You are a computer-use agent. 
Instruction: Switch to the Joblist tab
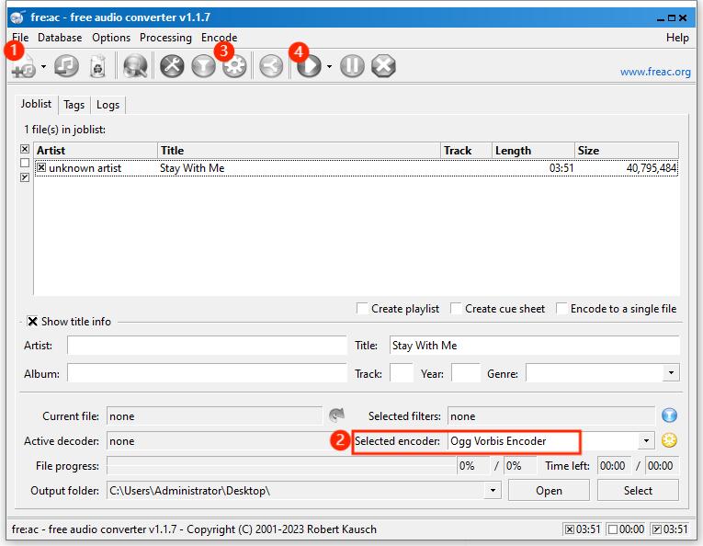pyautogui.click(x=36, y=104)
